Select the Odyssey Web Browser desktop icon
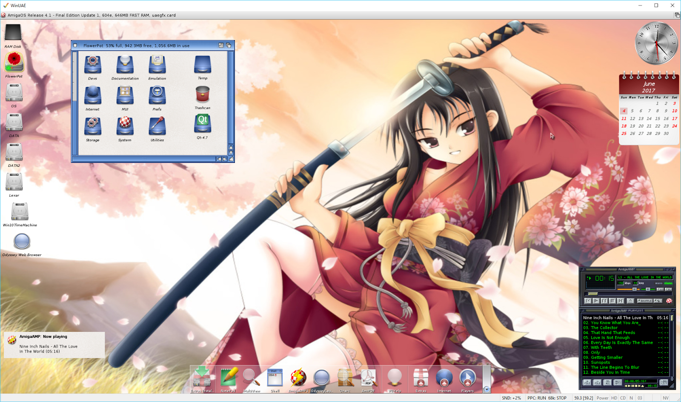 [x=22, y=244]
